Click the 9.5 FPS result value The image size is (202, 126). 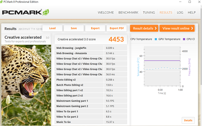(110, 101)
